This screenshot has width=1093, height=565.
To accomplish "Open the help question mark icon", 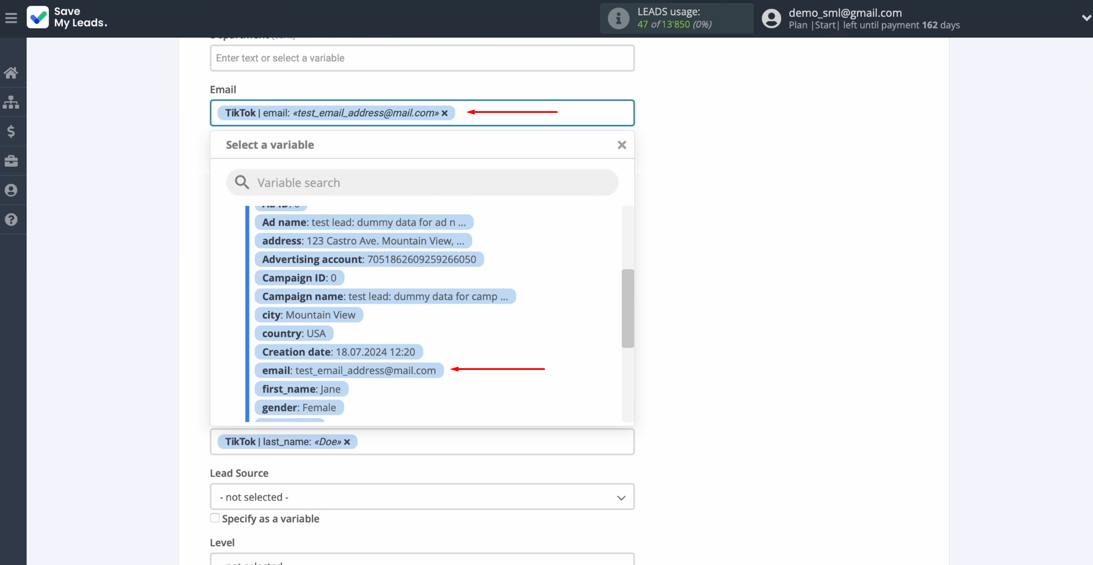I will click(11, 220).
